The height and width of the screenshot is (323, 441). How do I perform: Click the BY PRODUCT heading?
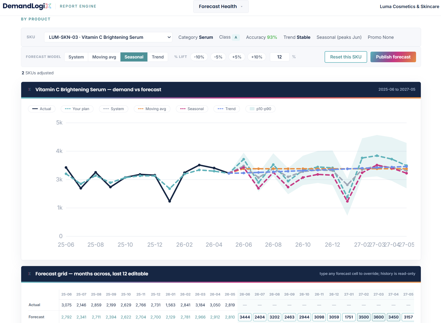(x=36, y=19)
